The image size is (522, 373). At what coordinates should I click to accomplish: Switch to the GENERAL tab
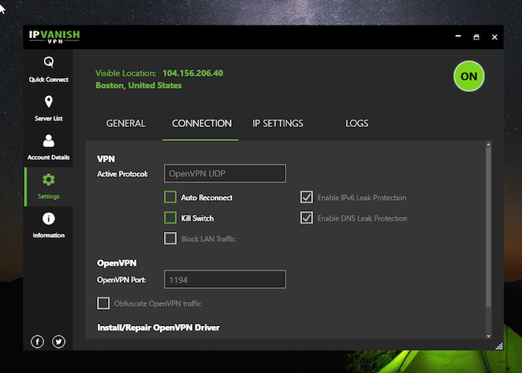coord(125,124)
